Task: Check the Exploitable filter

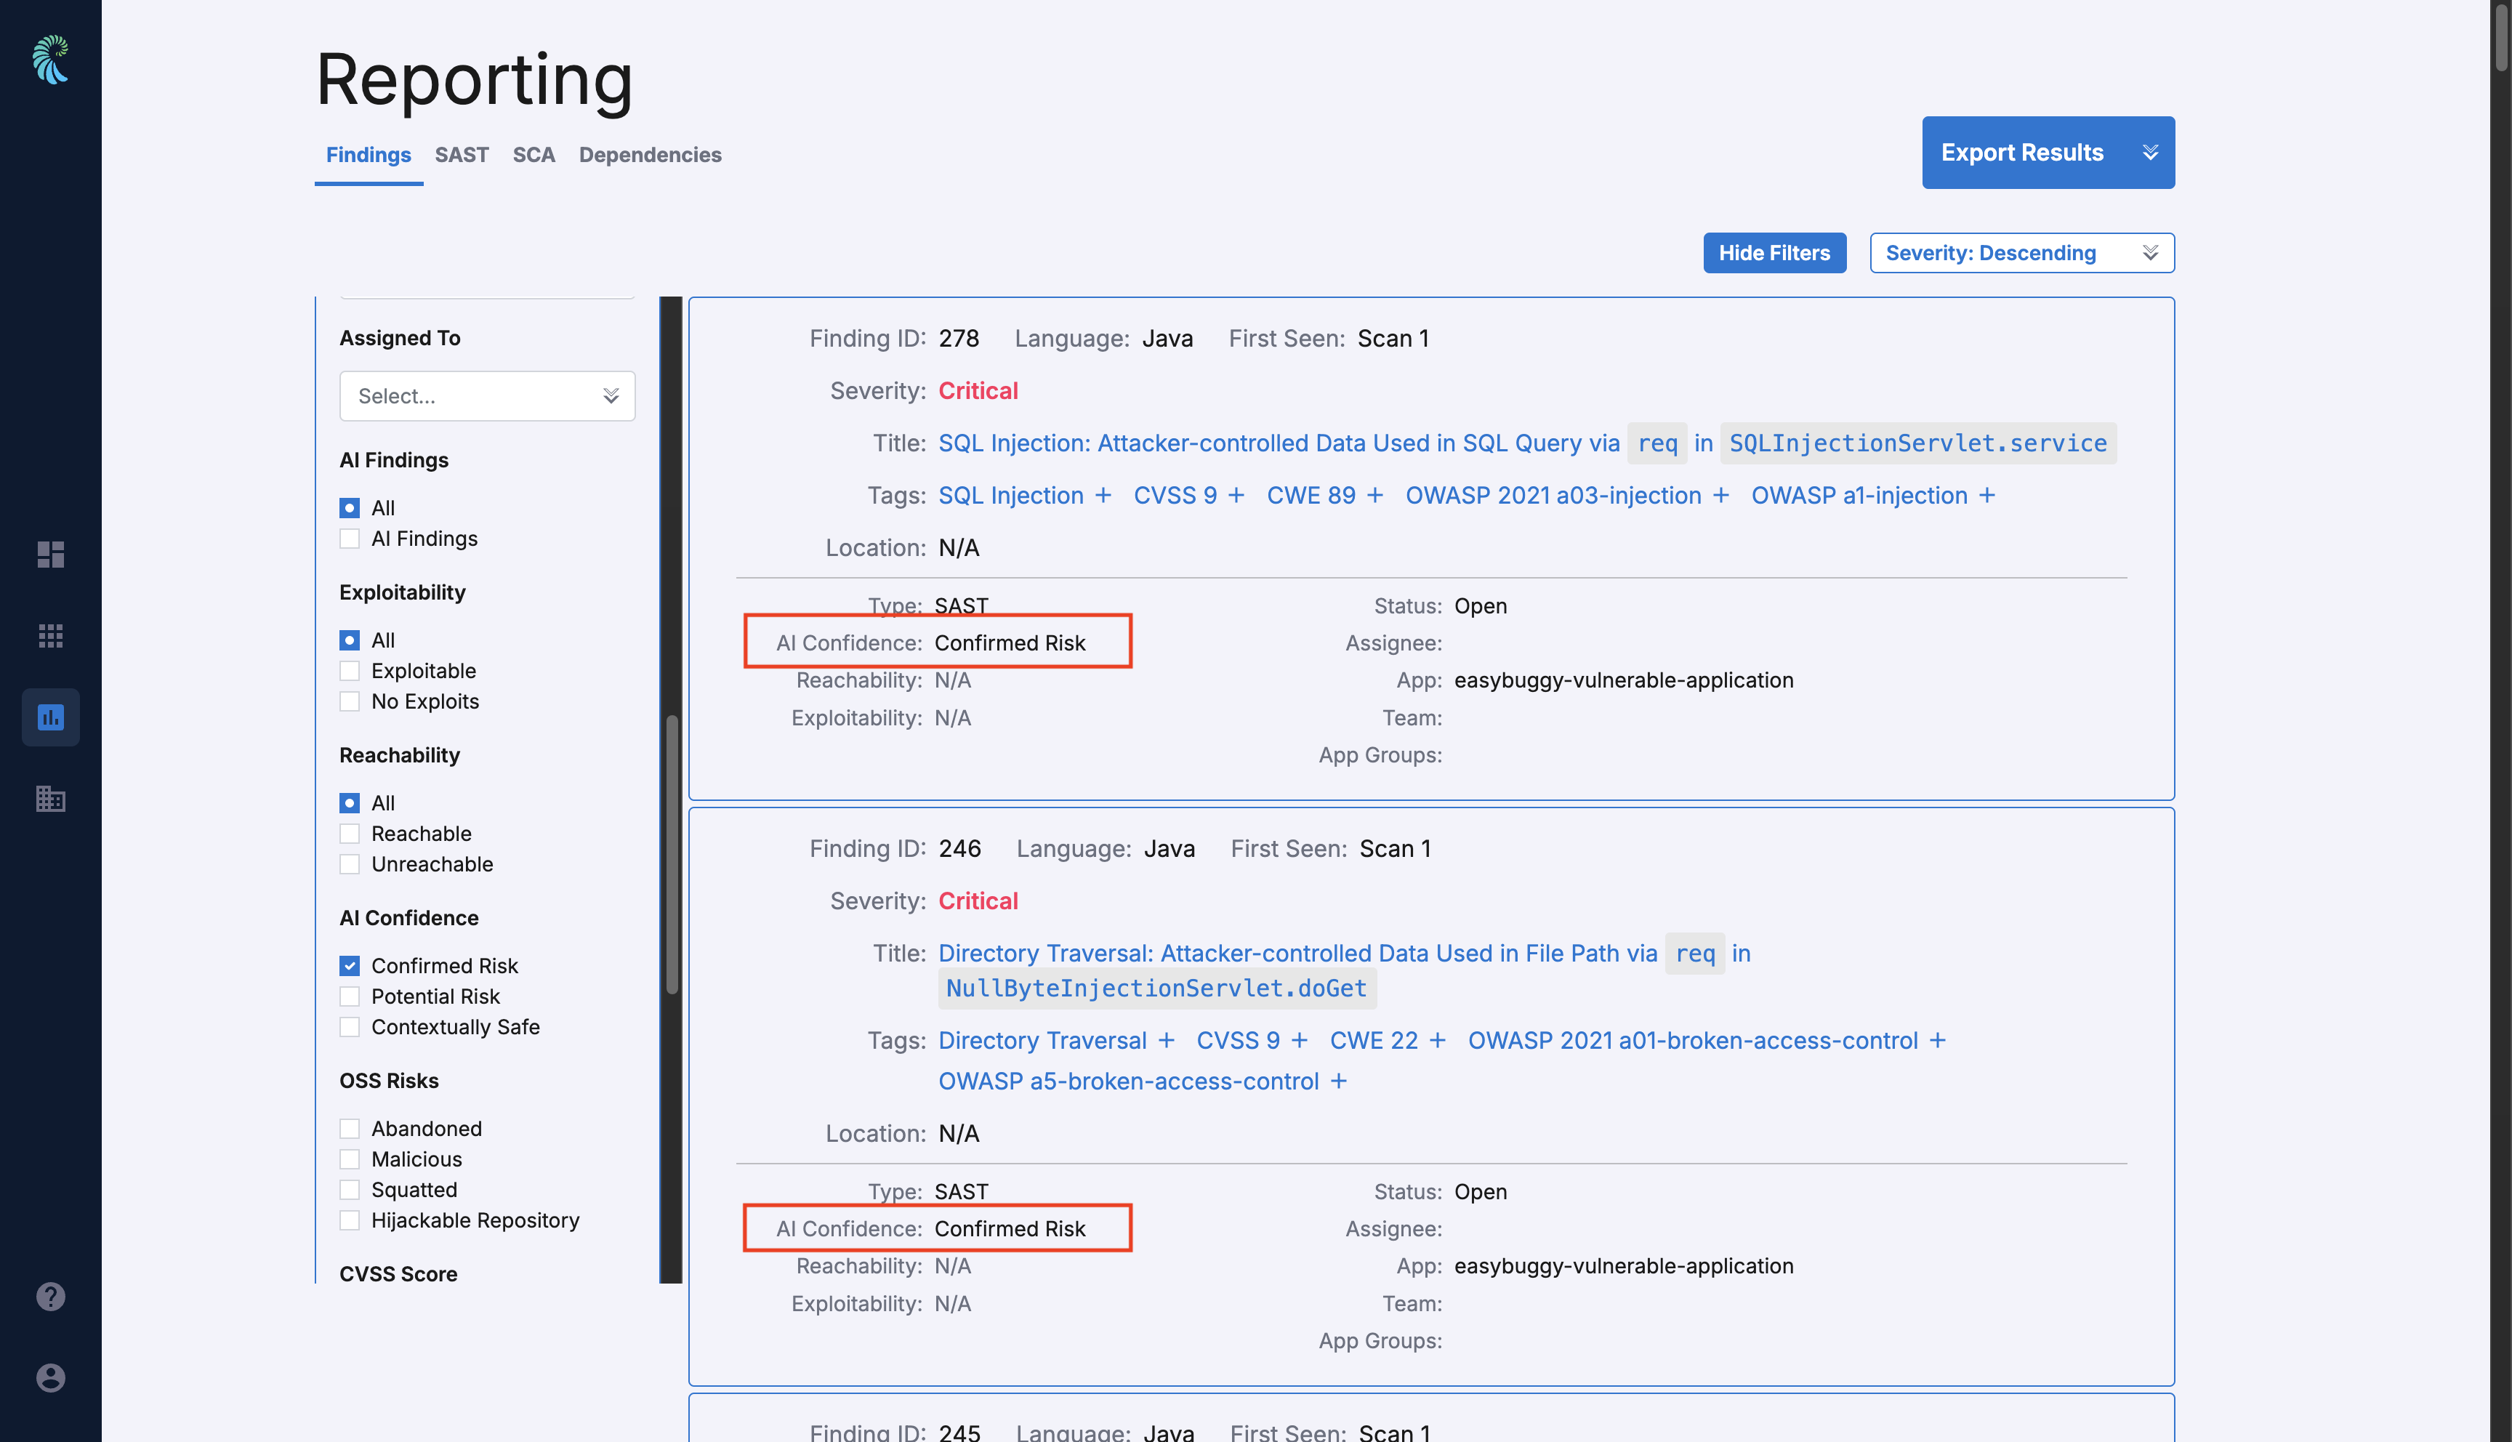Action: (350, 672)
